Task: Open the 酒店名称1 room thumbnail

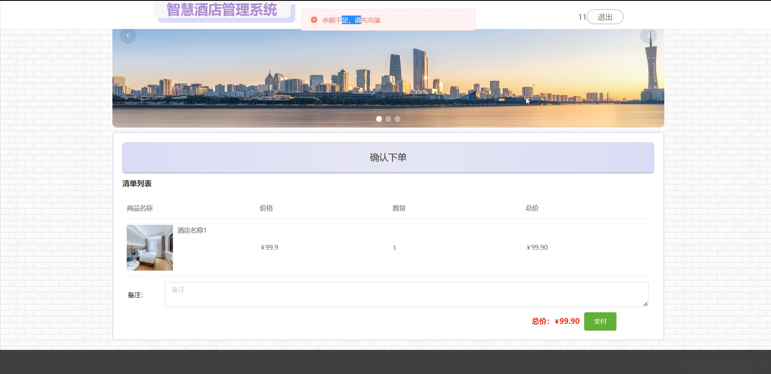Action: (150, 248)
